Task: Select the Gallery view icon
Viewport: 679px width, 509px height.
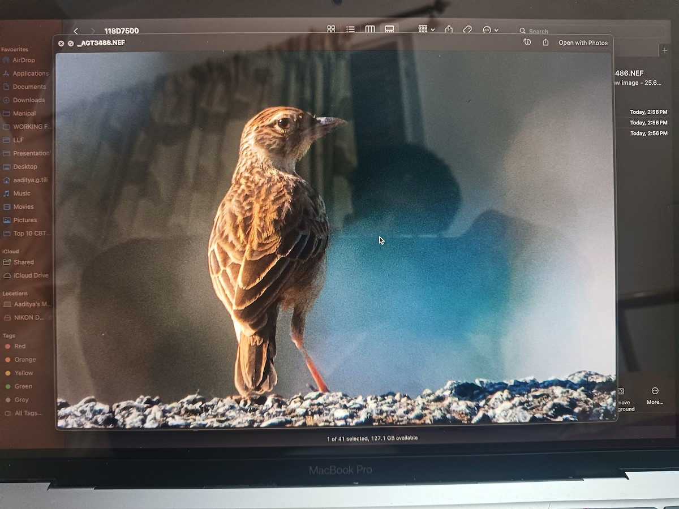Action: (389, 29)
